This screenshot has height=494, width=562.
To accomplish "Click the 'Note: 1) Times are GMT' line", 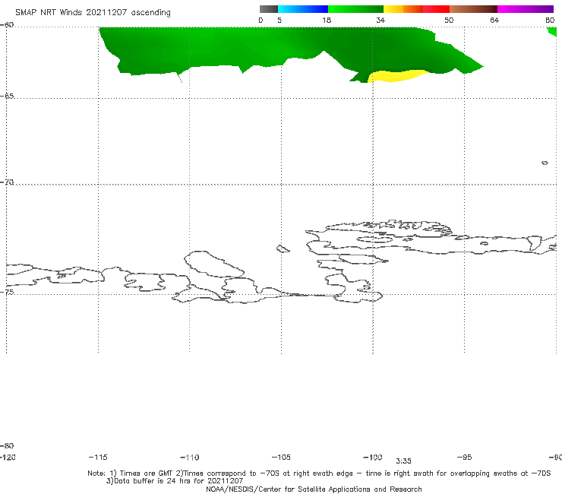I will point(319,473).
